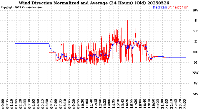Click the 22:10 time axis label
This screenshot has width=203, height=110.
point(171,104)
